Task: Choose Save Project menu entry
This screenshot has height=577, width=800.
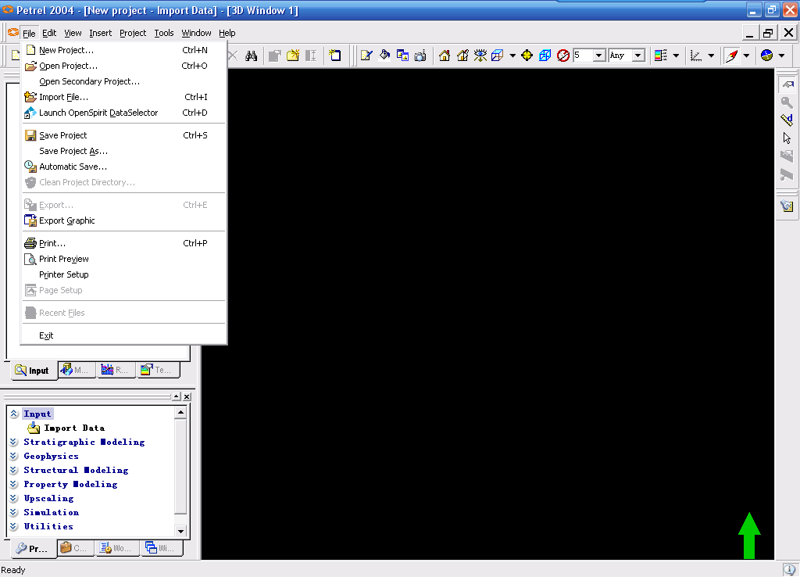Action: coord(123,135)
